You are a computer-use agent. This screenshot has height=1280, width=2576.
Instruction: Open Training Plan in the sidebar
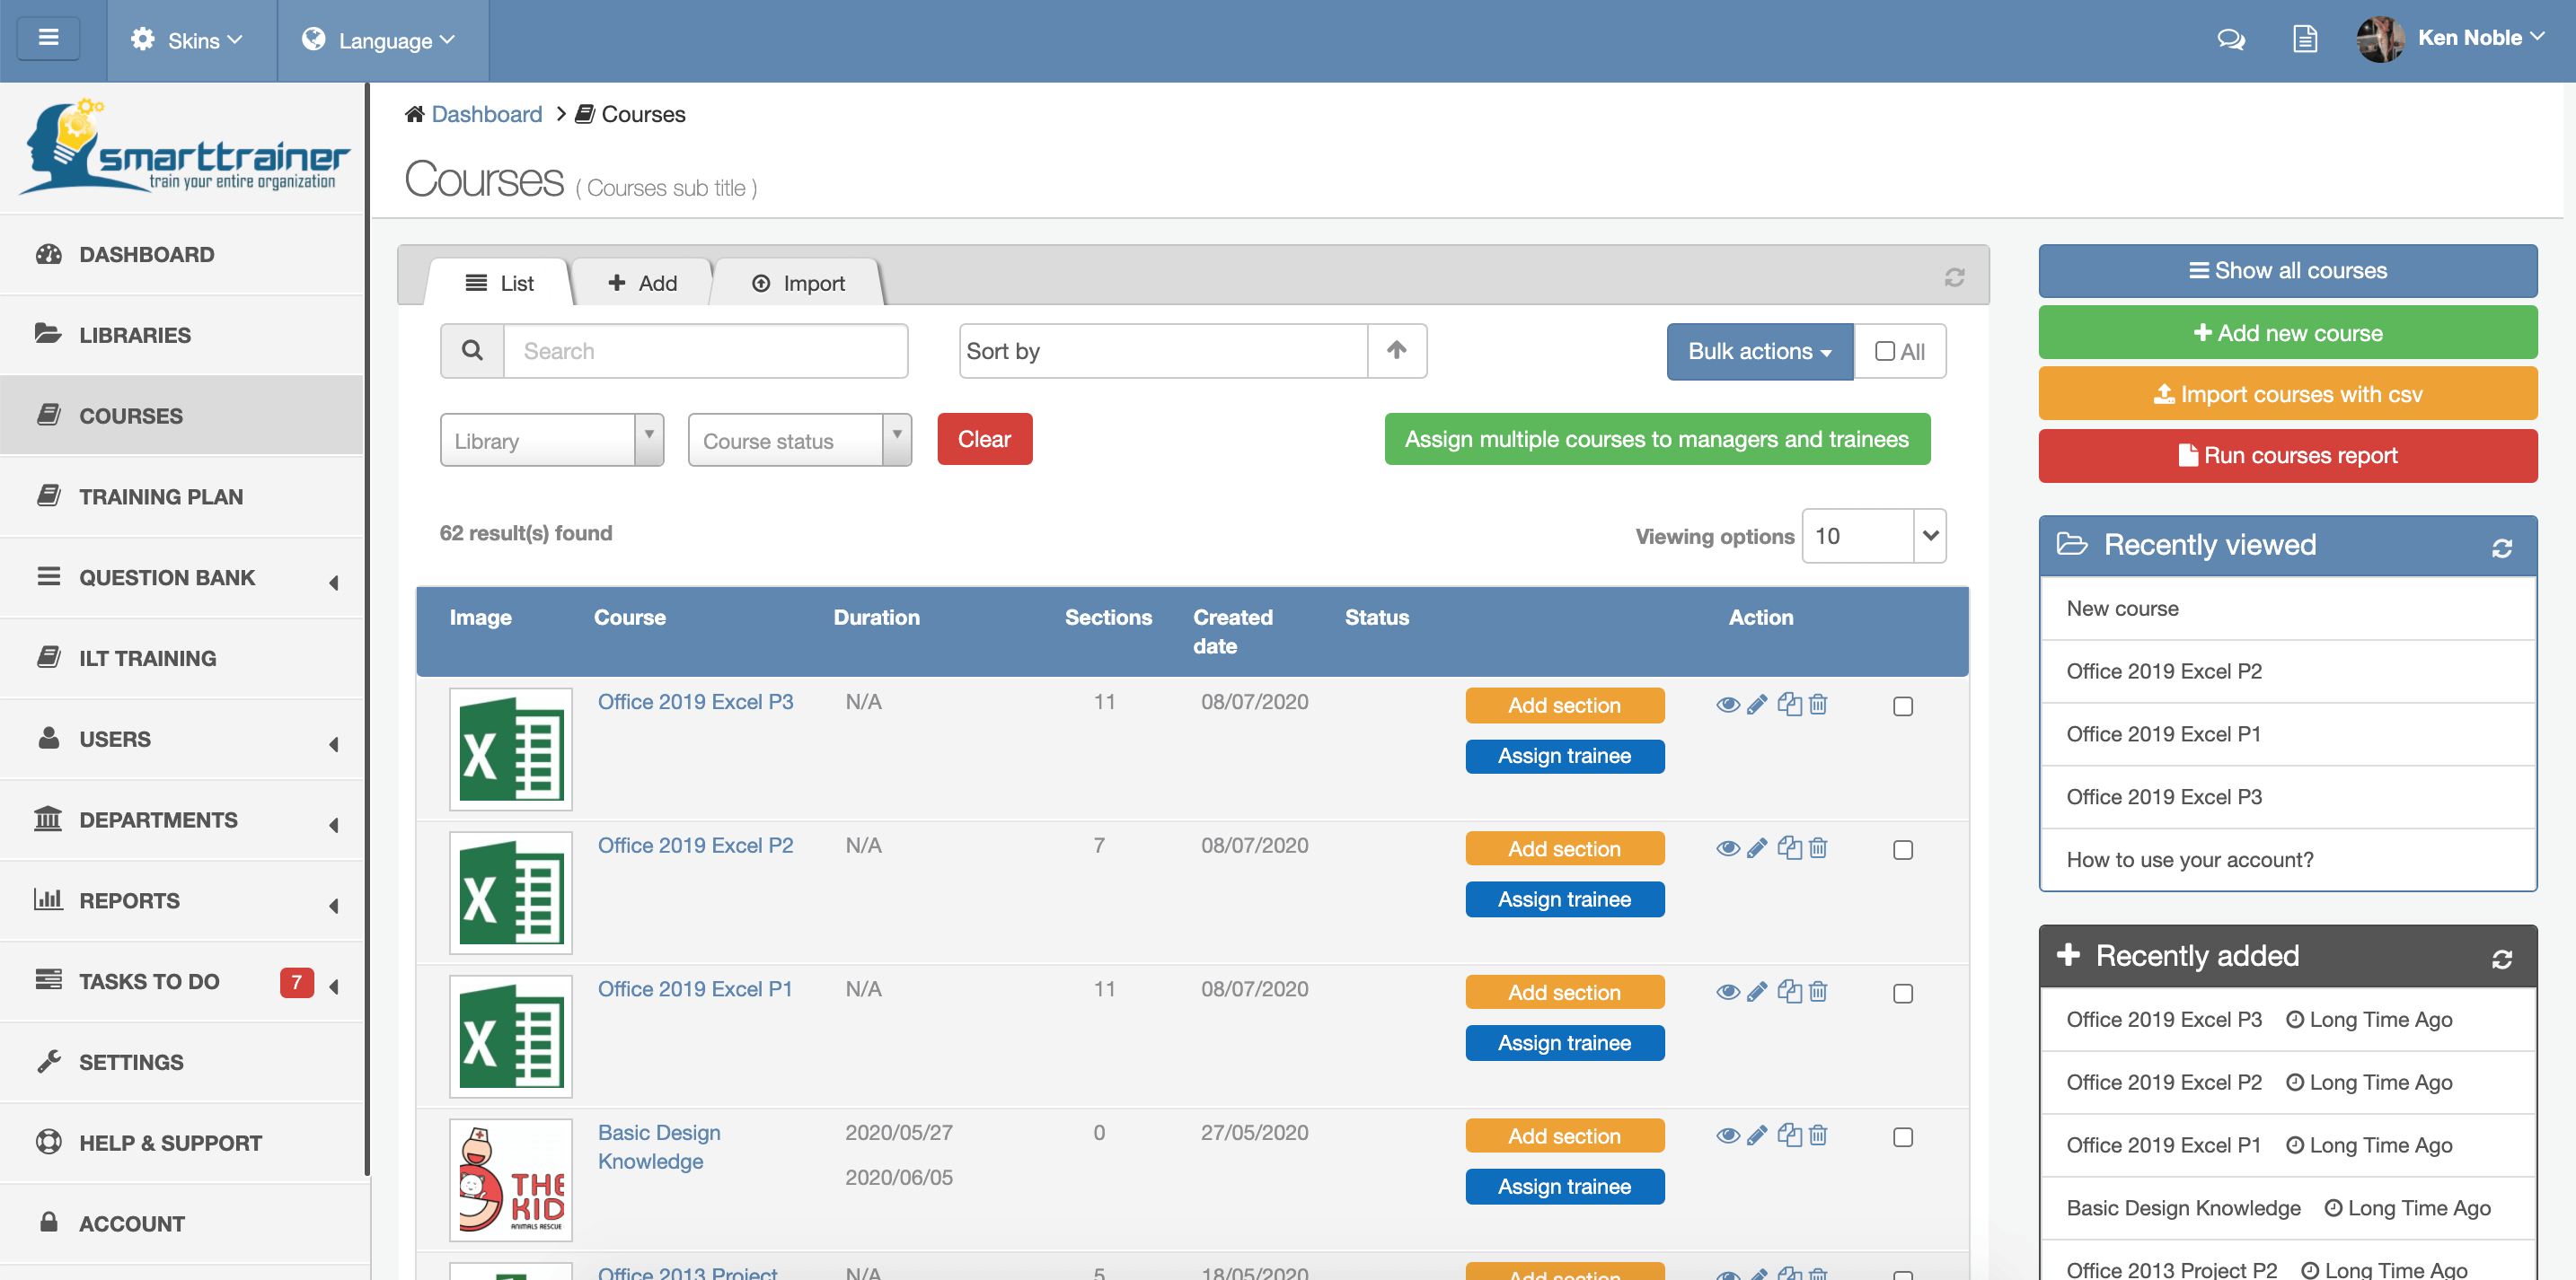pos(182,496)
